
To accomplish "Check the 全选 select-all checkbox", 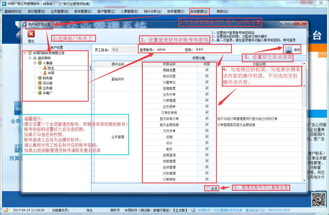I will (208, 188).
